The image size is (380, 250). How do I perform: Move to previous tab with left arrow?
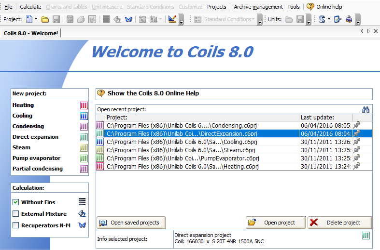click(362, 31)
